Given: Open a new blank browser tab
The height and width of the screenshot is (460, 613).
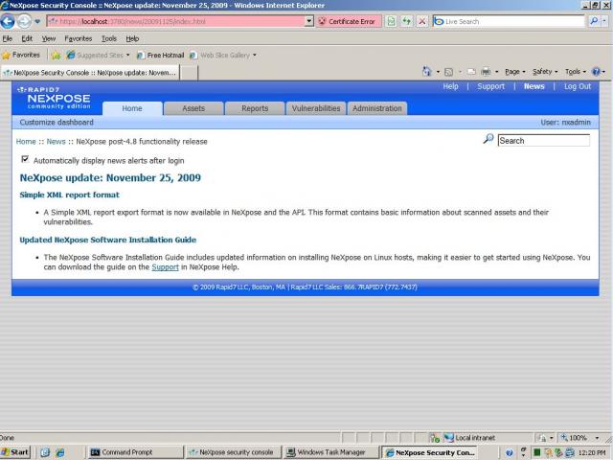Looking at the screenshot, I should (x=189, y=73).
